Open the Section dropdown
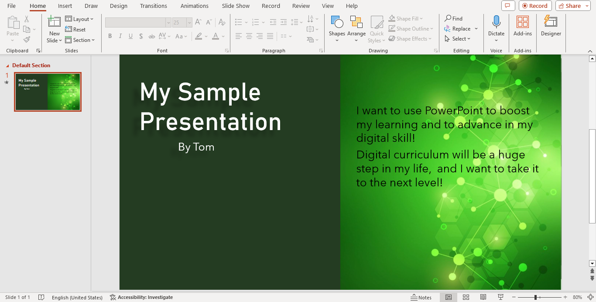 pos(80,40)
